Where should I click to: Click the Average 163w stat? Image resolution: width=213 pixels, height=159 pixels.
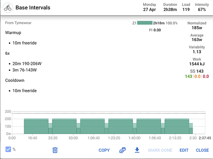(197, 37)
